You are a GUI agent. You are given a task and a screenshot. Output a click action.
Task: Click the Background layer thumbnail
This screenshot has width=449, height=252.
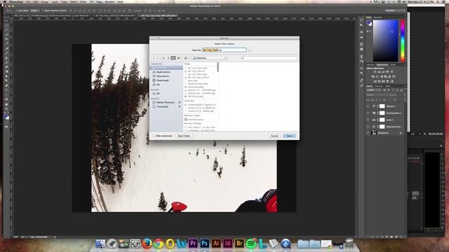pos(374,133)
